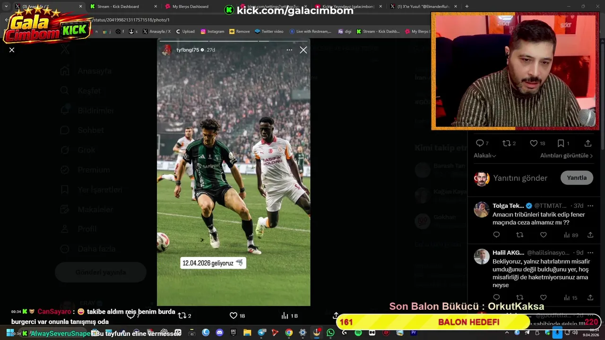Share the post from the side panel

tap(588, 143)
